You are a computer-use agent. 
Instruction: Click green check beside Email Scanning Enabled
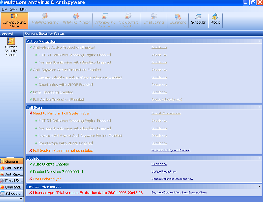tap(31, 92)
